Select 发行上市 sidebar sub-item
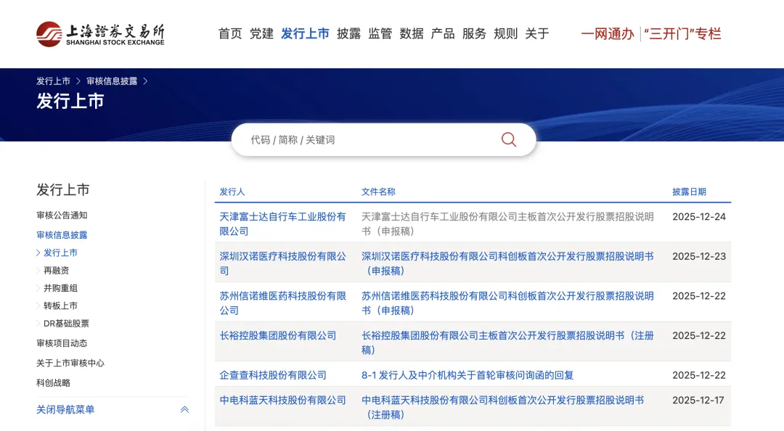Image resolution: width=784 pixels, height=431 pixels. pyautogui.click(x=60, y=253)
